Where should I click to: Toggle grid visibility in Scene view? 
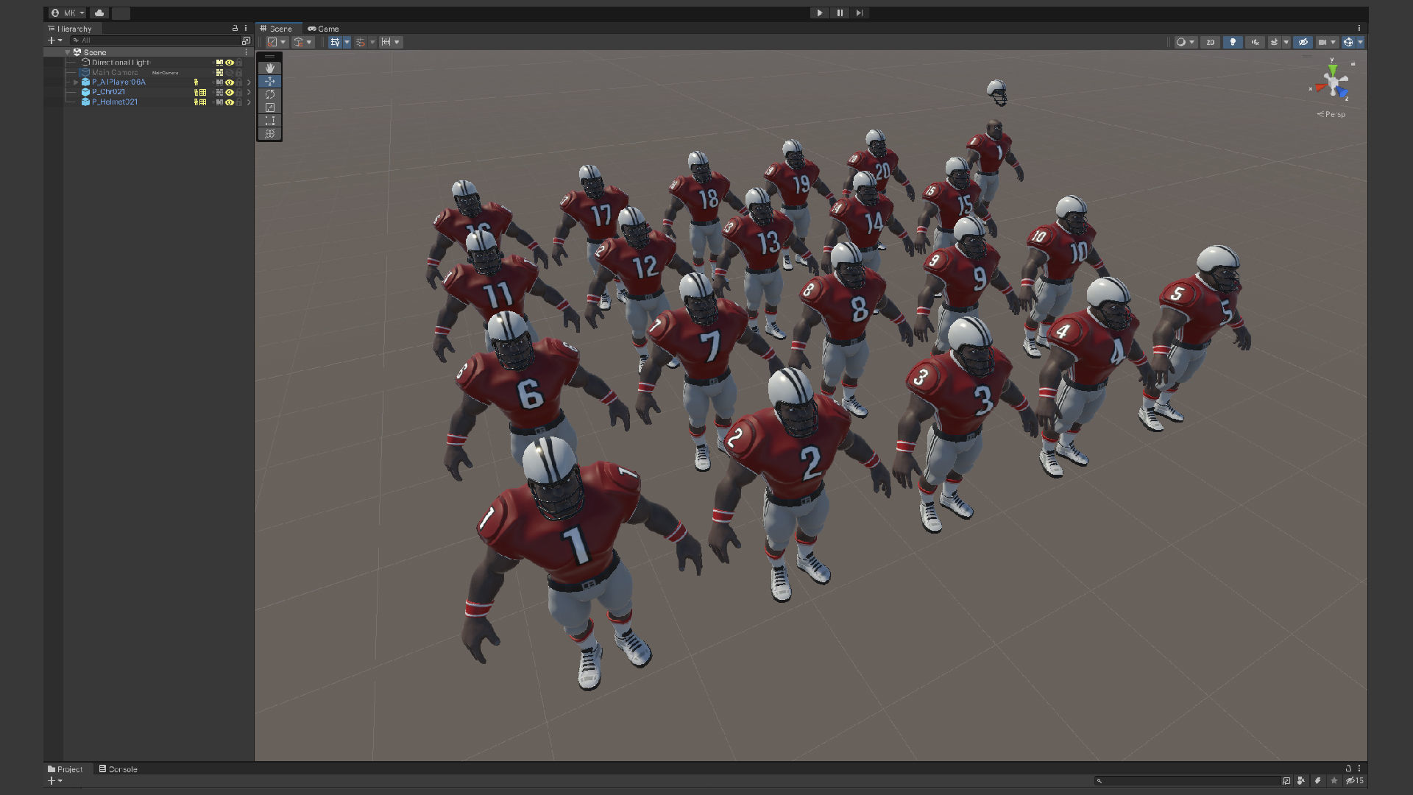click(335, 42)
